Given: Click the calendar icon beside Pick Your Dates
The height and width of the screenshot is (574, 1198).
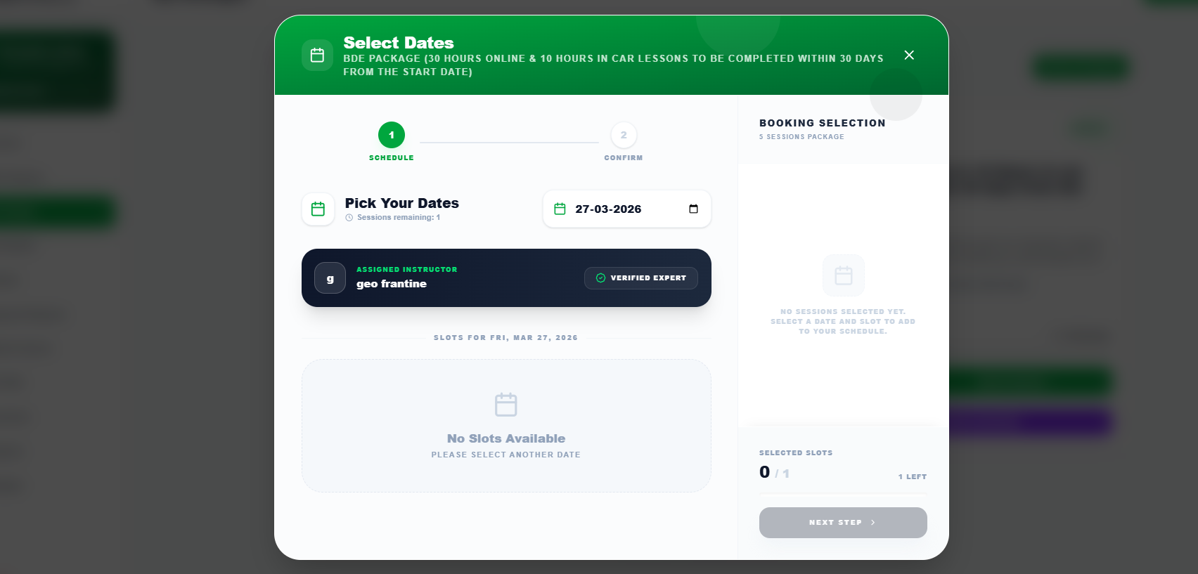Looking at the screenshot, I should (x=318, y=209).
